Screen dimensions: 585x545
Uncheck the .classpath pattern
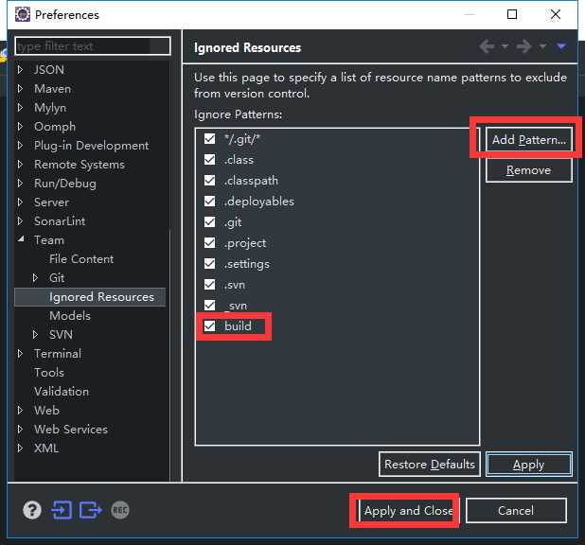210,181
